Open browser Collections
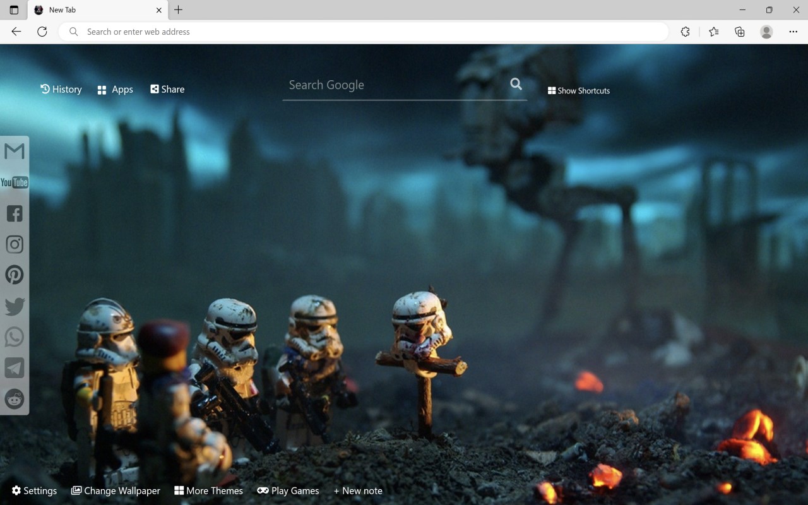This screenshot has height=505, width=808. pyautogui.click(x=740, y=32)
